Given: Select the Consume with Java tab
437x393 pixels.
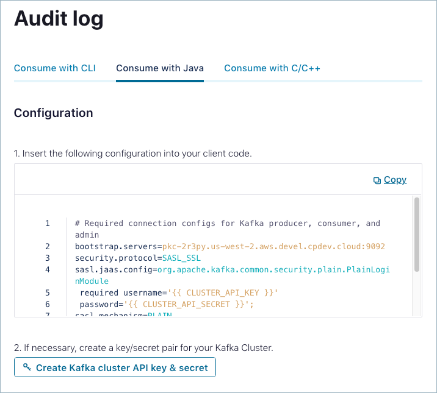Looking at the screenshot, I should pos(160,68).
